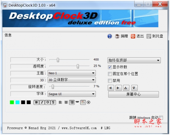Expand the 3D 立体数字 dropdown
Screen dimensions: 170x135
coord(72,80)
